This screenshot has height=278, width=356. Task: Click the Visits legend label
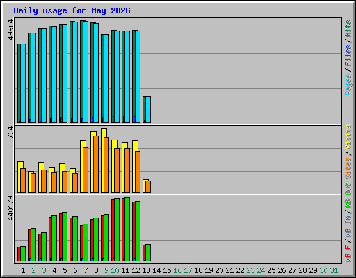[348, 138]
